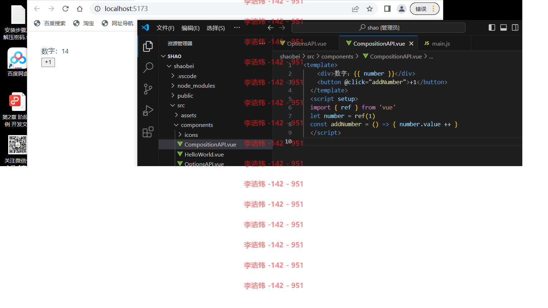Screen dimensions: 548x308
Task: Collapse the shaobei folder
Action: [215, 66]
